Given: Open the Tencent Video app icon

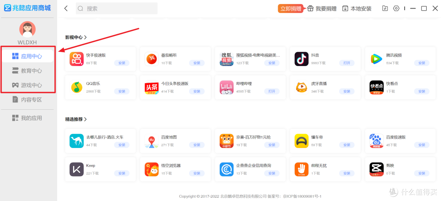Looking at the screenshot, I should pos(376,59).
